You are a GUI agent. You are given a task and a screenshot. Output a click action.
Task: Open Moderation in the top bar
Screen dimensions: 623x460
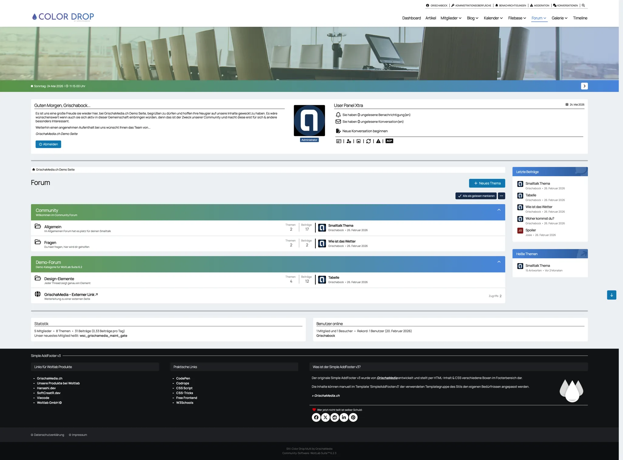pos(540,5)
